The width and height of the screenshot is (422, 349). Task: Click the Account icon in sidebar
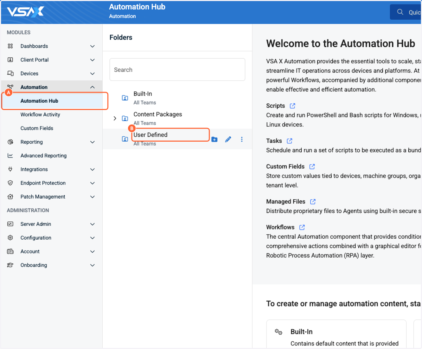10,251
